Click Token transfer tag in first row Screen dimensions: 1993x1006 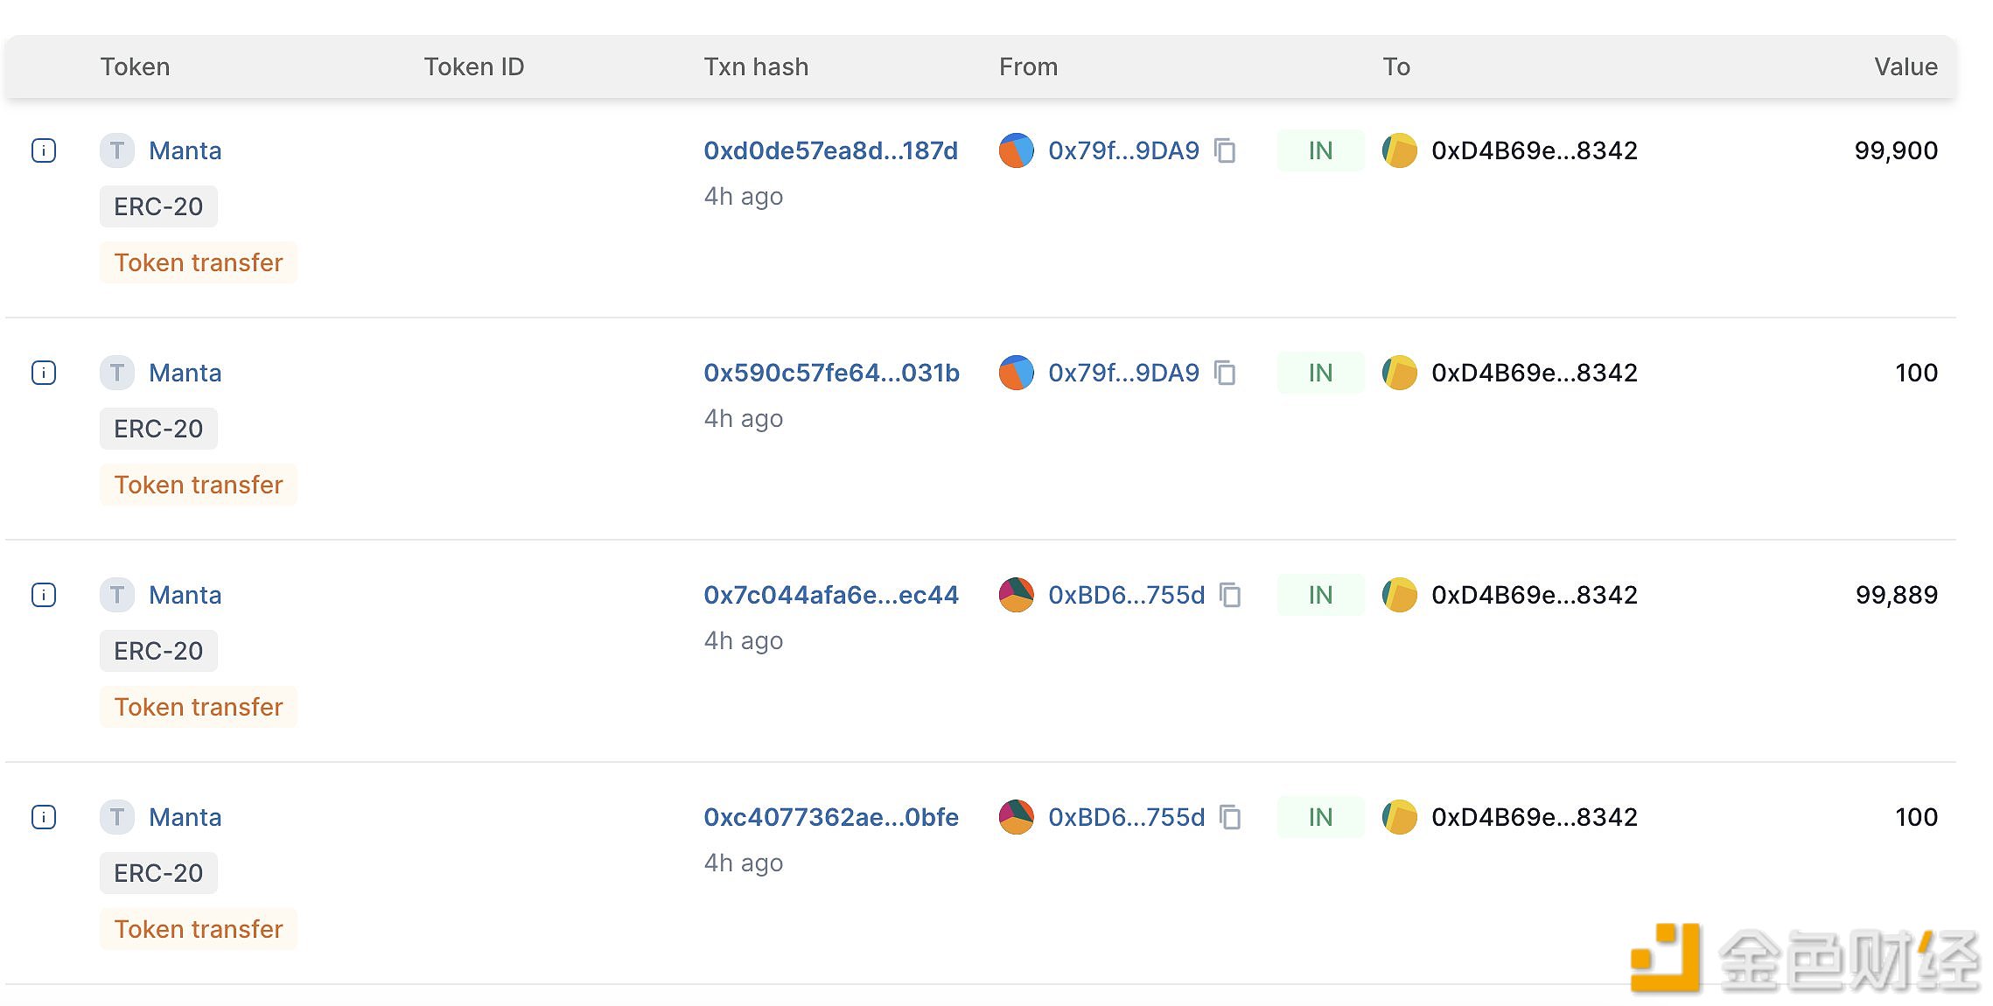199,262
